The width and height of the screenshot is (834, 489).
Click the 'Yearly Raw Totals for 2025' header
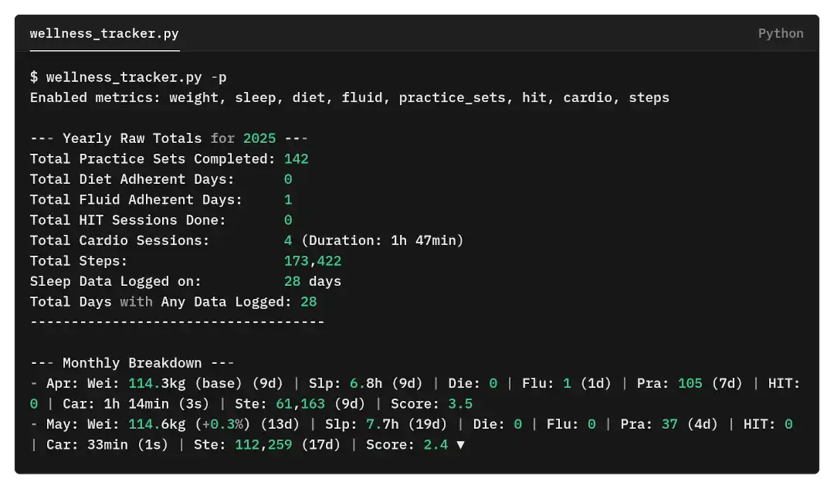tap(169, 138)
